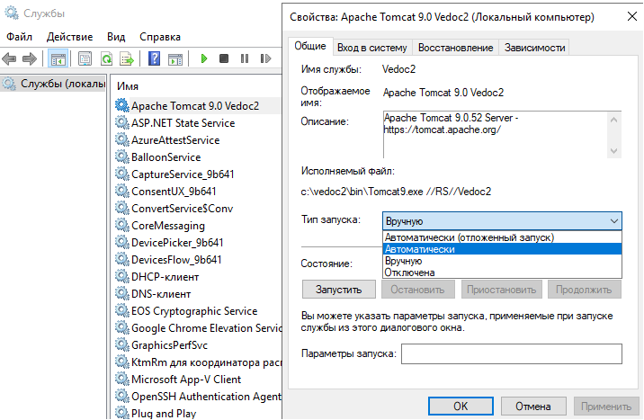This screenshot has width=644, height=420.
Task: Click the Запустить button
Action: point(339,290)
